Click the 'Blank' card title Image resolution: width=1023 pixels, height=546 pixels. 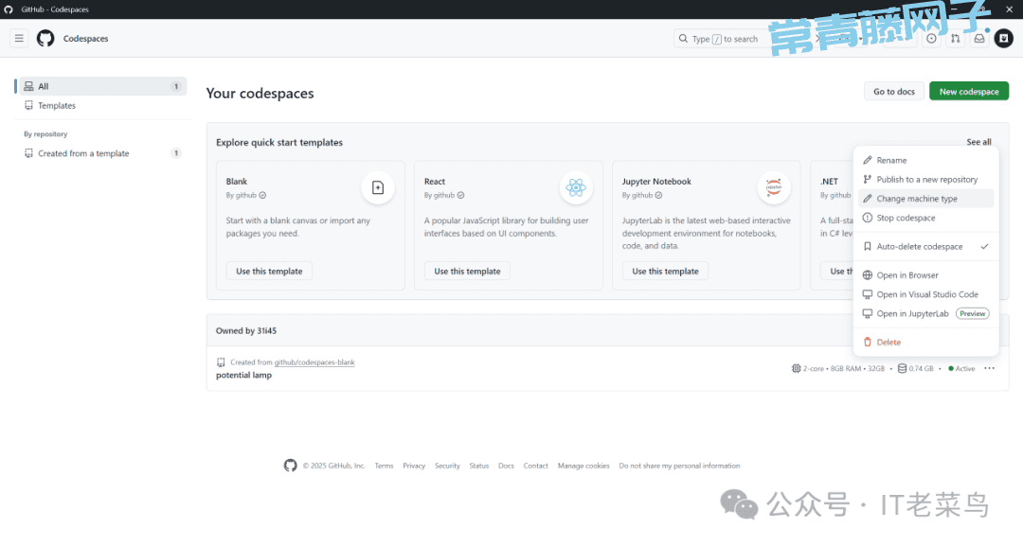[x=237, y=181]
